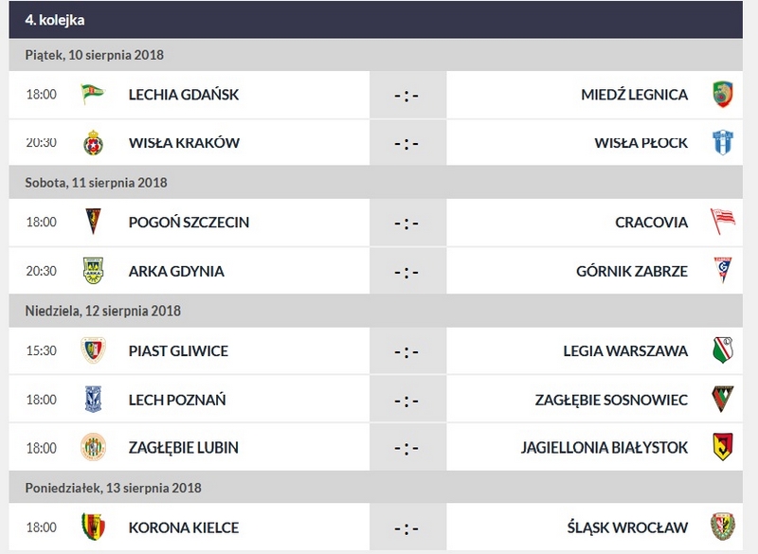Open the Zagłębie Sosnowiec team link
Screen dimensions: 758x554
point(611,400)
